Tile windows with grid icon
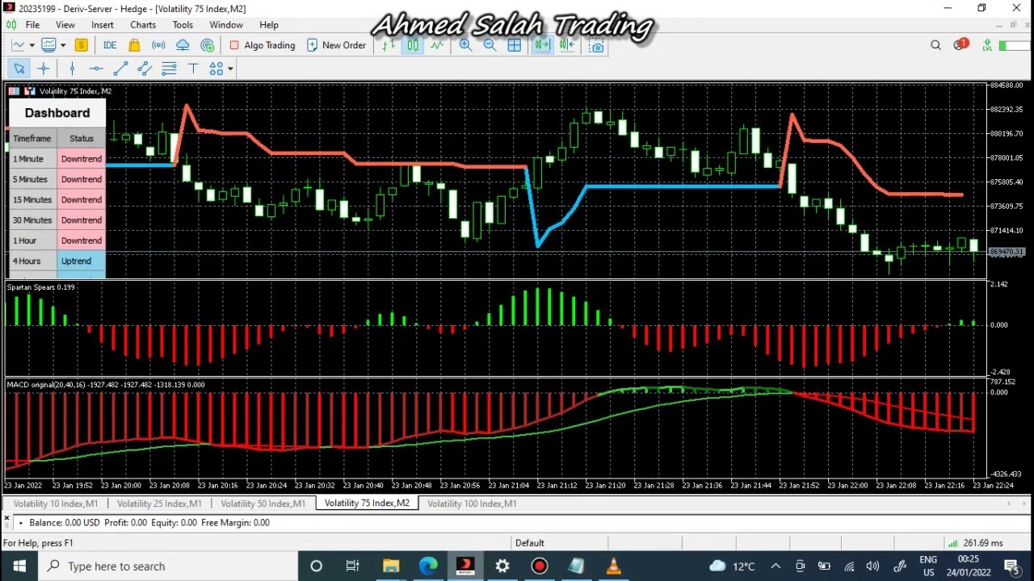Image resolution: width=1034 pixels, height=581 pixels. [x=514, y=45]
